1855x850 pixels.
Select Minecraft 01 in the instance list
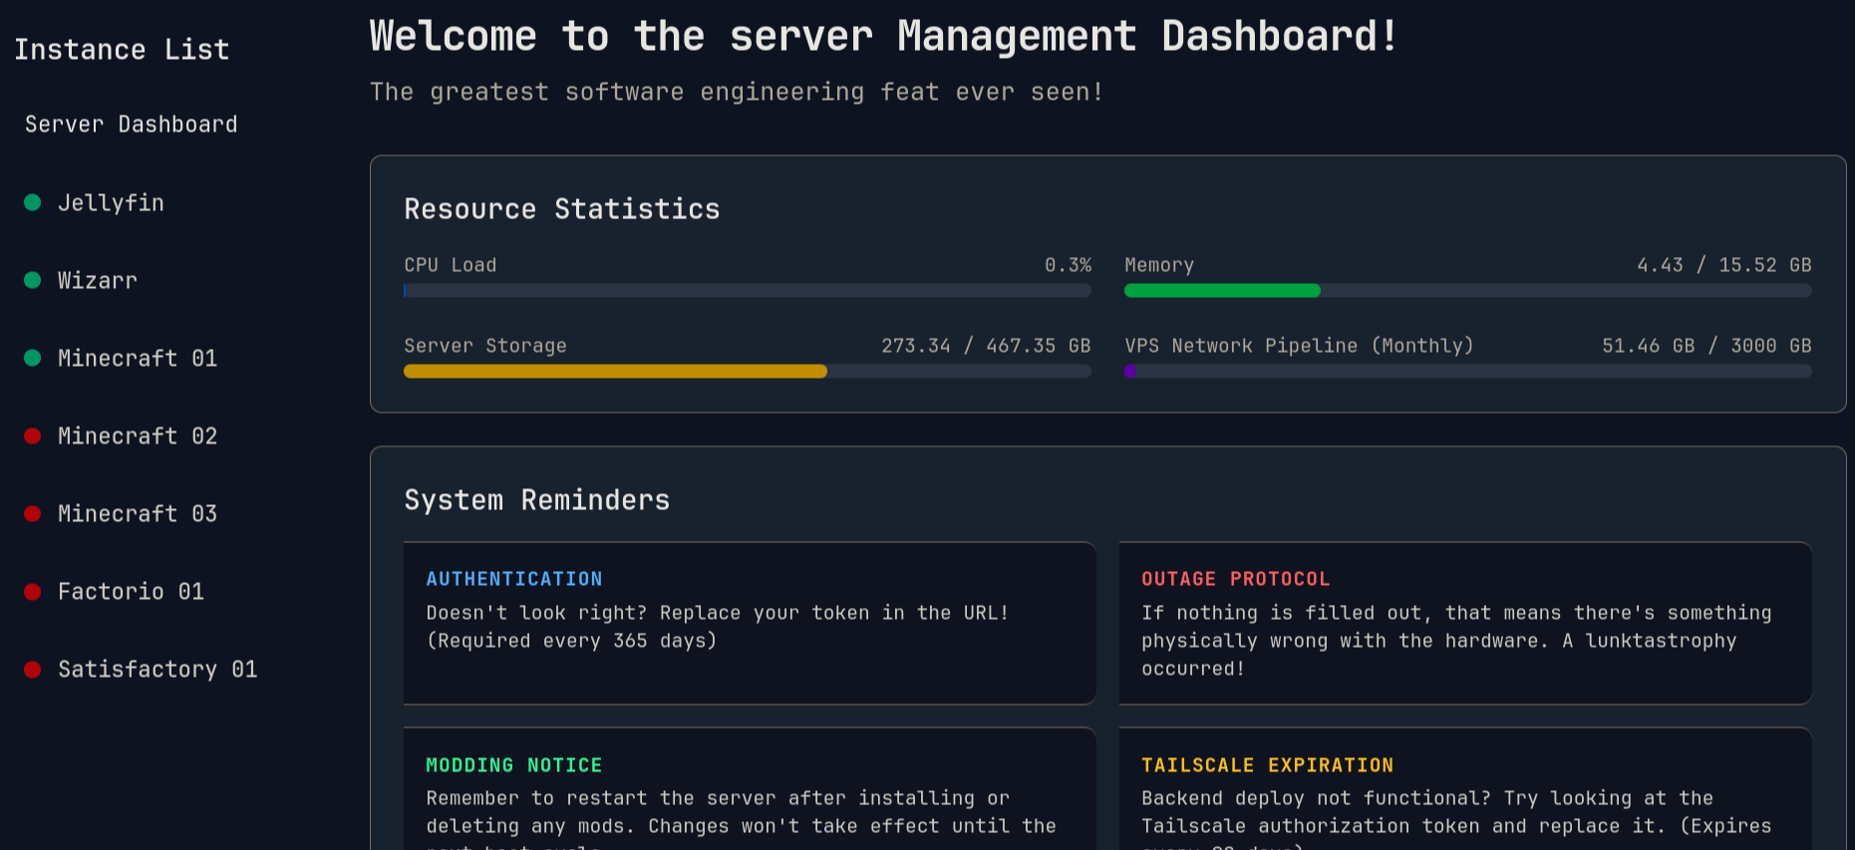tap(138, 359)
